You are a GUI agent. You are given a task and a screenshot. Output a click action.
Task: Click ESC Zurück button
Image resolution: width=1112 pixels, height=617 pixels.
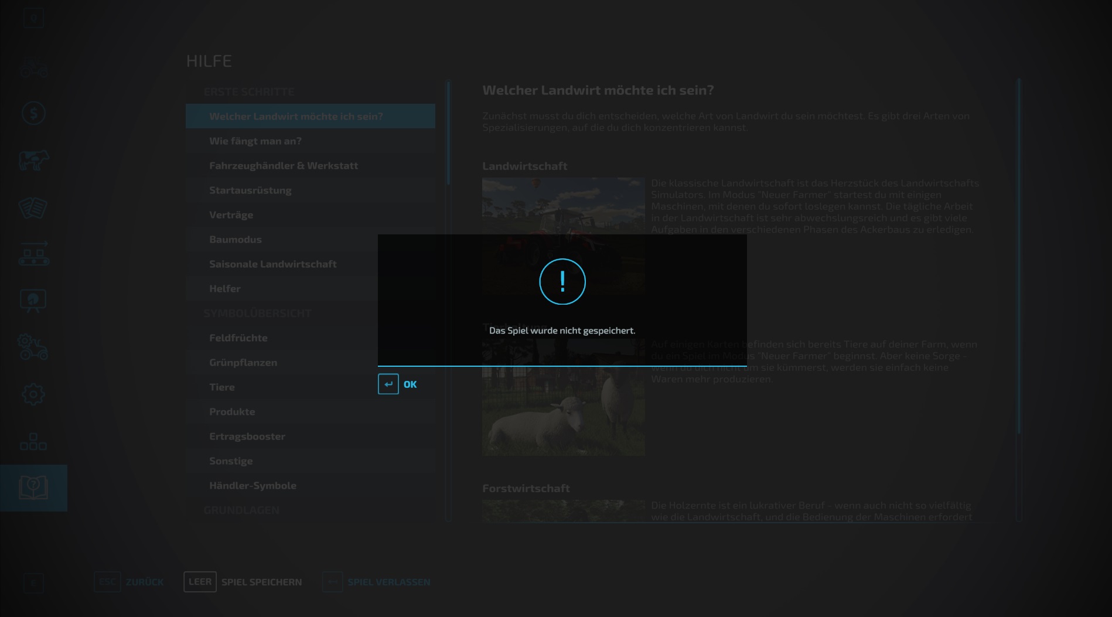[129, 582]
